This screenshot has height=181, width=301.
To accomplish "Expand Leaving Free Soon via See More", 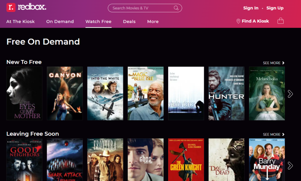I will point(273,134).
